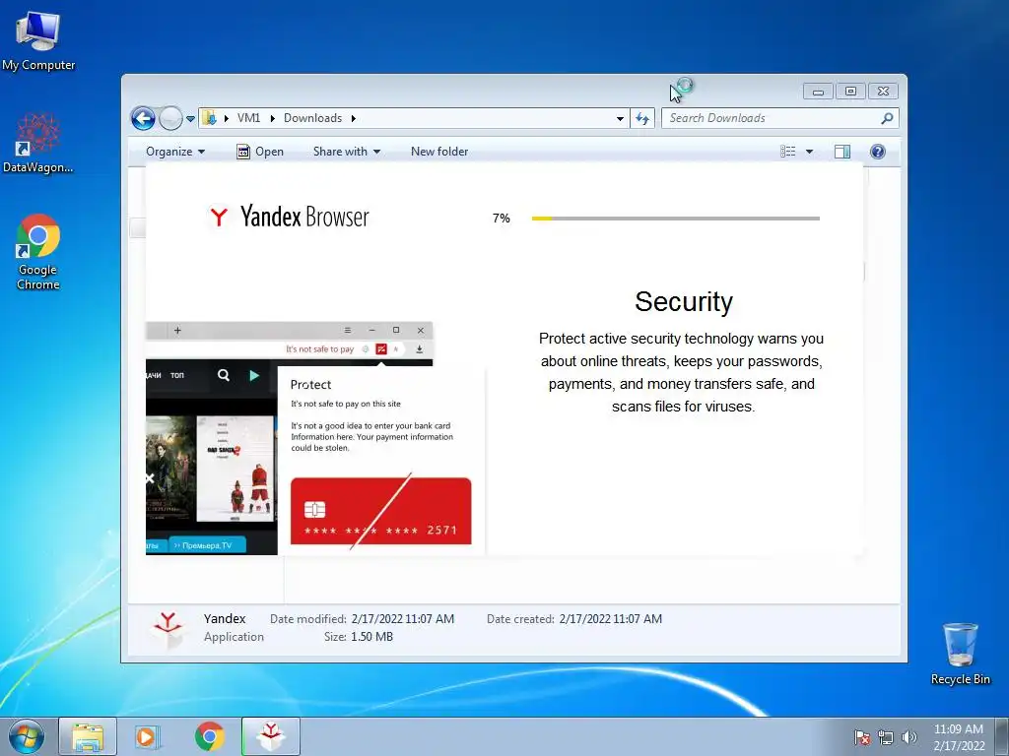
Task: Click Open in Explorer toolbar
Action: (260, 152)
